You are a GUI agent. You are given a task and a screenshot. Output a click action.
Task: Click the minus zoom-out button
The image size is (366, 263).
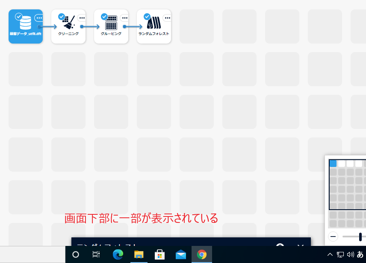(333, 237)
